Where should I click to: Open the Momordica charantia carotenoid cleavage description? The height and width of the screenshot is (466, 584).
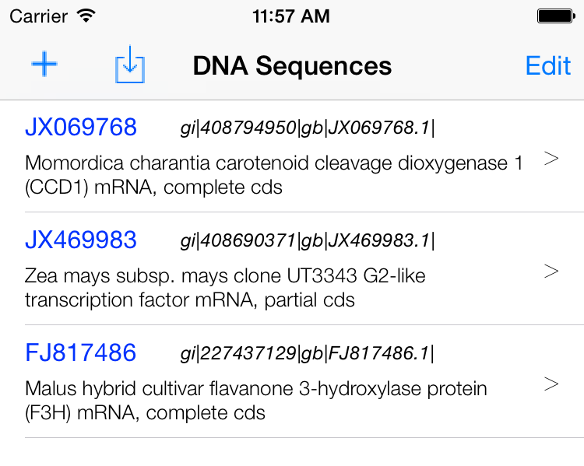click(274, 175)
